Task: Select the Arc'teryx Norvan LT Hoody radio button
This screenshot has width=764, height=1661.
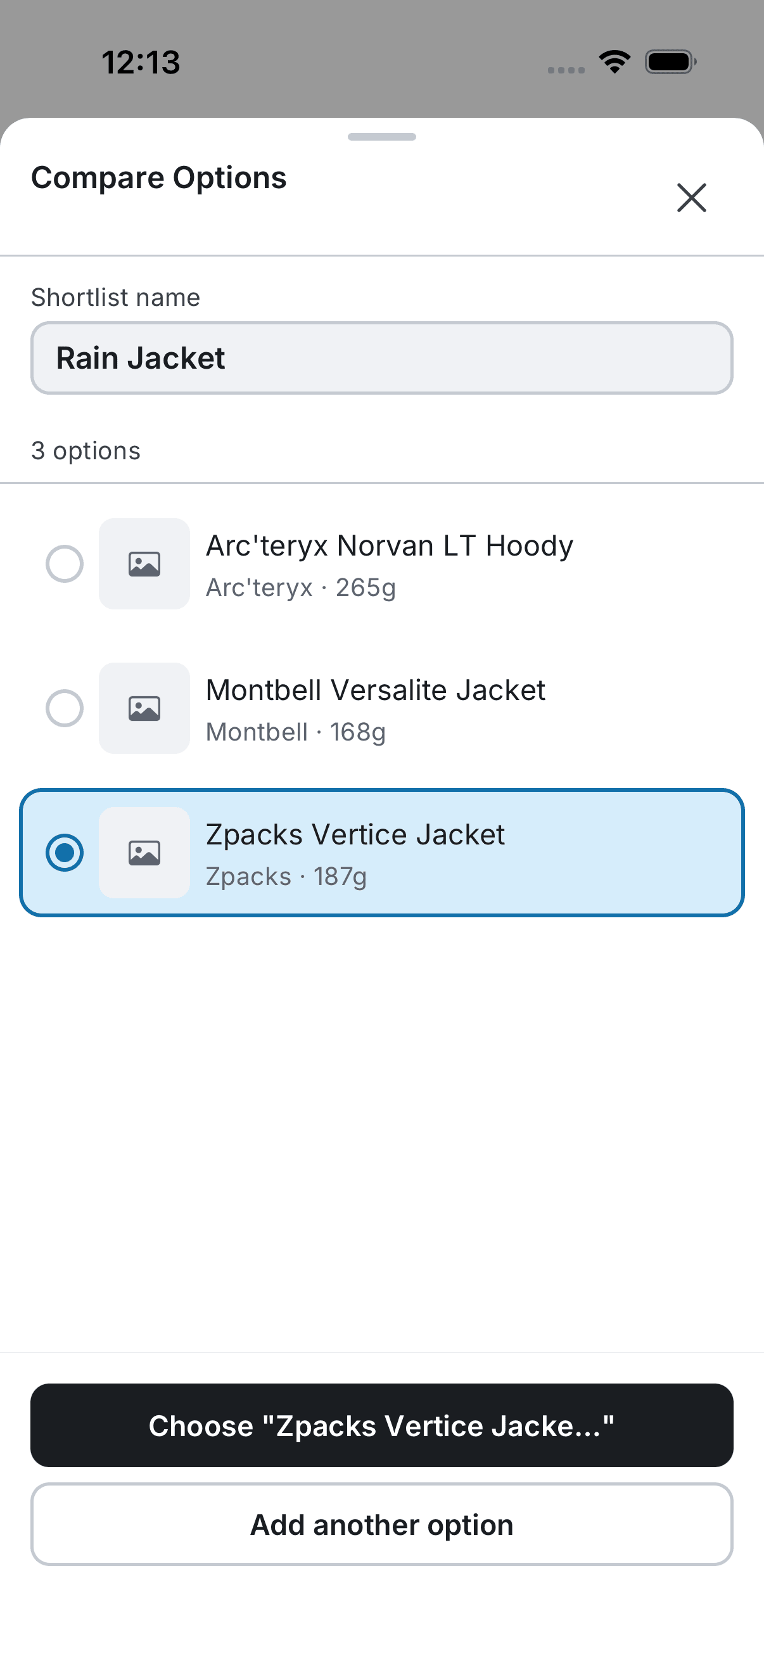Action: point(65,564)
